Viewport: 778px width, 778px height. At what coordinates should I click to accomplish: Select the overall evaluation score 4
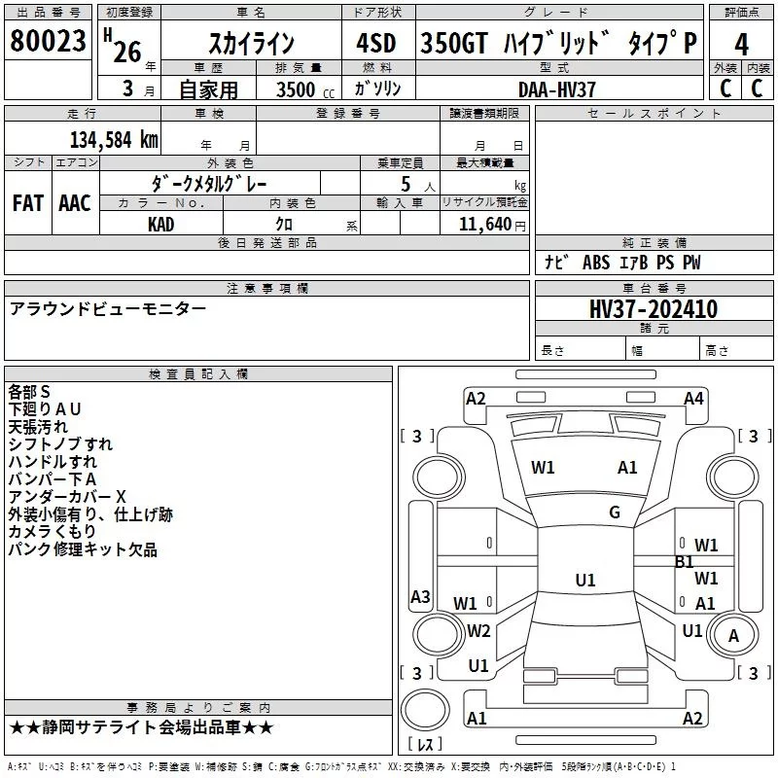point(741,44)
